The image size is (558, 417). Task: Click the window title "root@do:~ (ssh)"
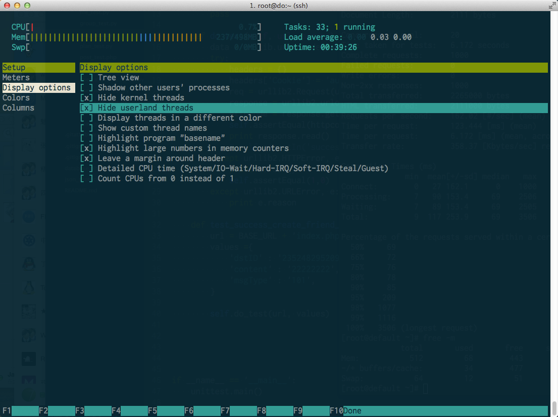(279, 6)
